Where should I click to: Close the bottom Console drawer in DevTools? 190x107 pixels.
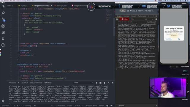(156, 106)
